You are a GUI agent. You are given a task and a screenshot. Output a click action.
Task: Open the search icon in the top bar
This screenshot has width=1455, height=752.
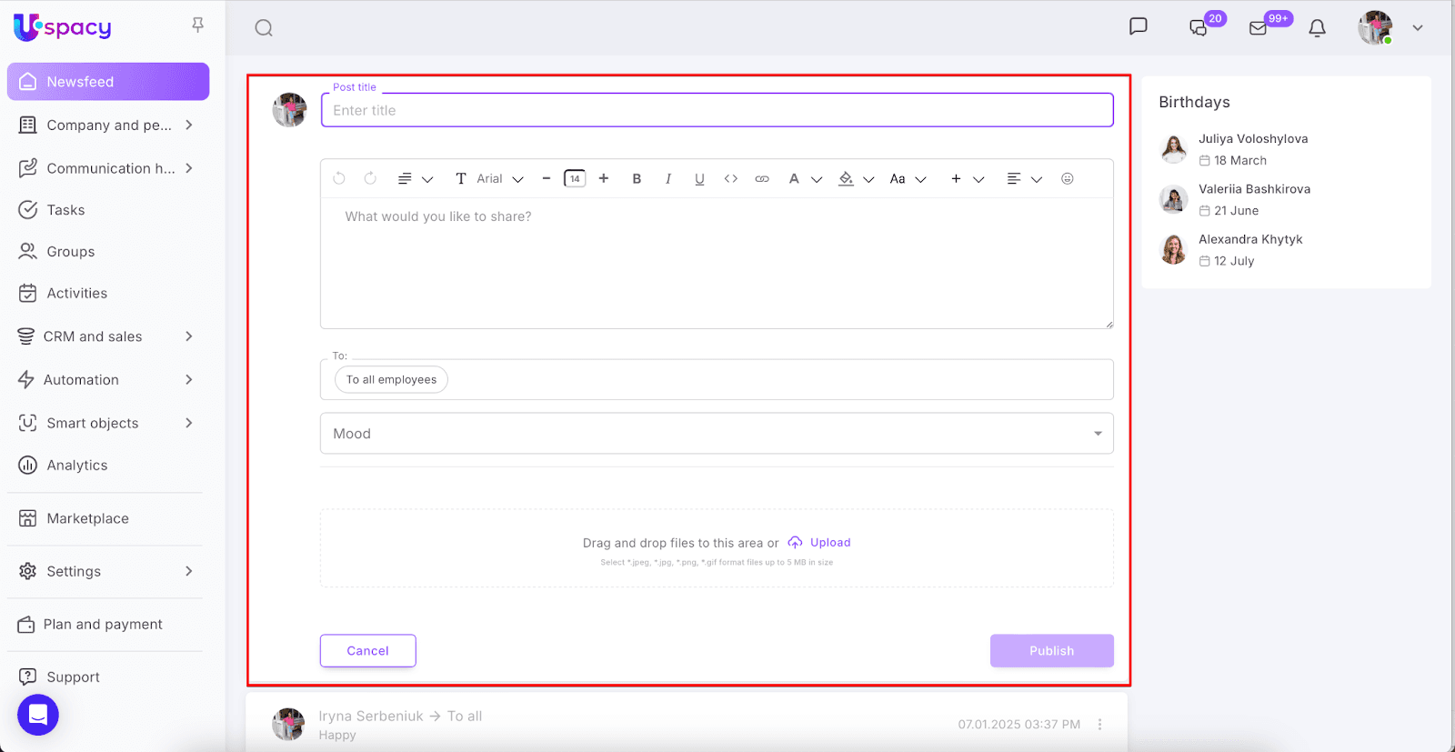[264, 28]
